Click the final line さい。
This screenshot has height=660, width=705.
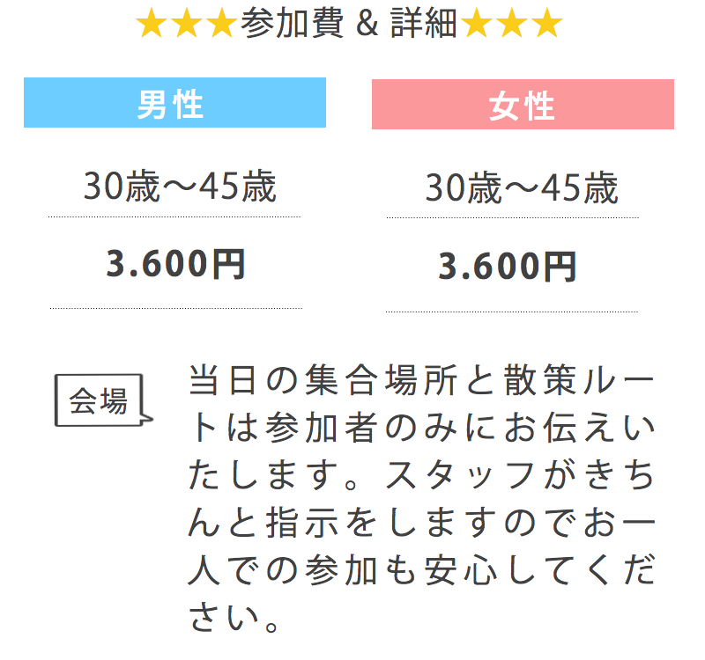coord(234,618)
